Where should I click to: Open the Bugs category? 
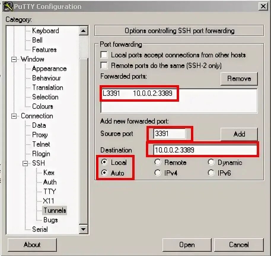[51, 220]
